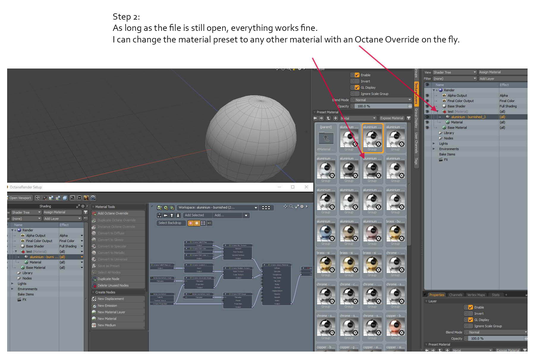Toggle visibility of Final Color Output layer
Viewport: 535px width, 356px height.
coord(427,101)
